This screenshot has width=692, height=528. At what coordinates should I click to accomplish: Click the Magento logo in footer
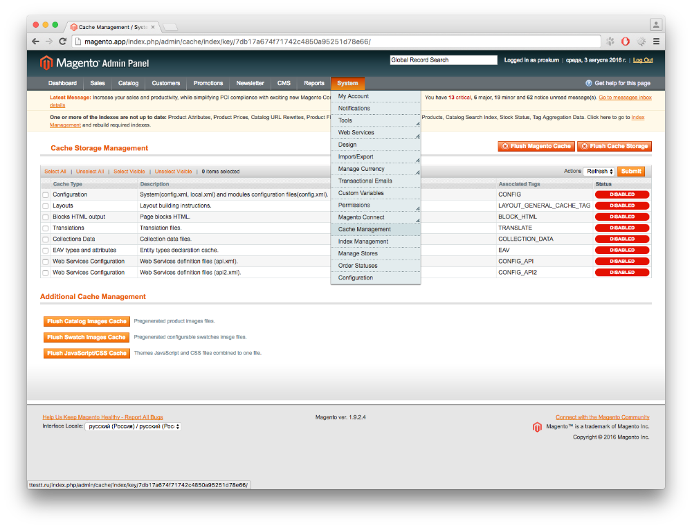(x=537, y=427)
